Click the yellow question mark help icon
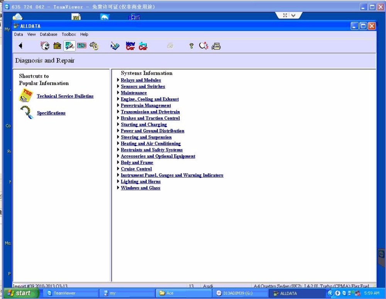386x299 pixels. coord(191,46)
